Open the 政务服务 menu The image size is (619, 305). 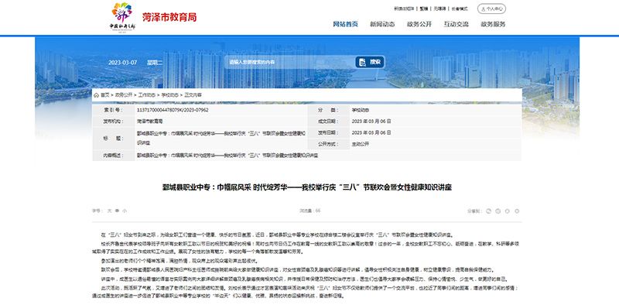click(x=493, y=24)
